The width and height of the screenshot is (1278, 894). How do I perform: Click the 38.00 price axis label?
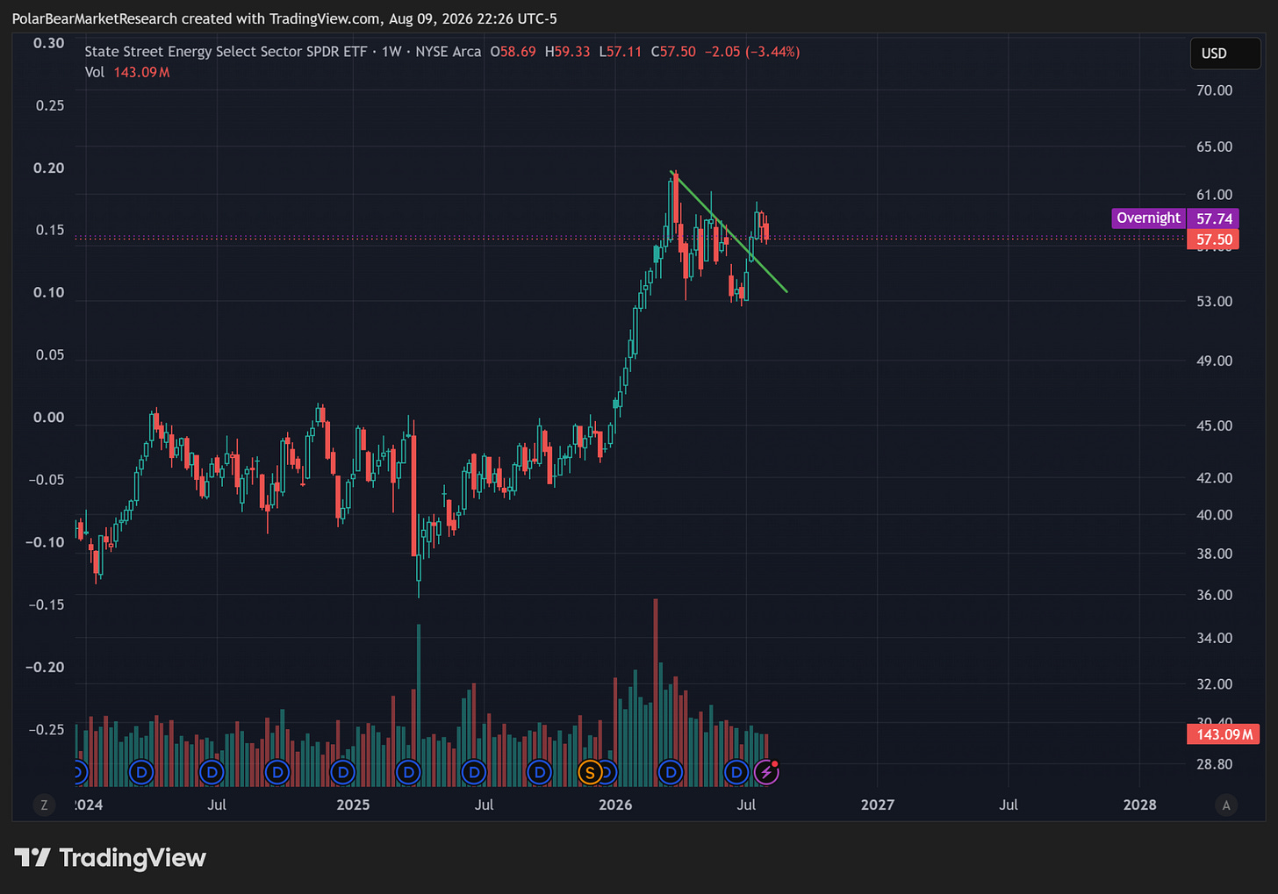(1214, 554)
